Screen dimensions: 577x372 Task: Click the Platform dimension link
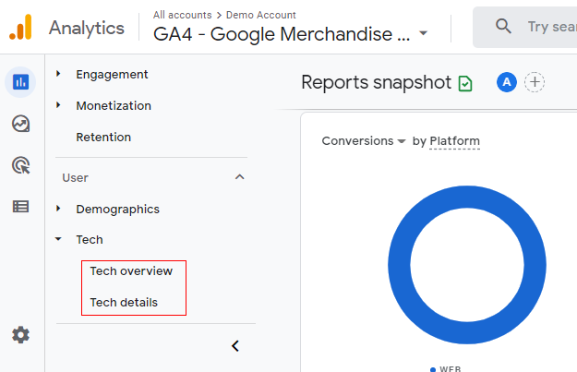pyautogui.click(x=454, y=141)
